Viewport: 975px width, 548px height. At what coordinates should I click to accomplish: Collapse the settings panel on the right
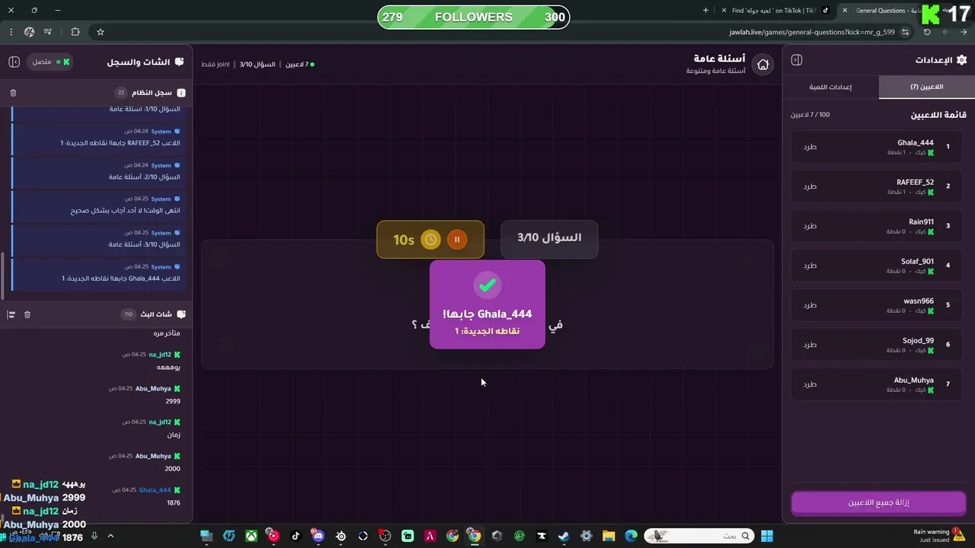tap(797, 60)
